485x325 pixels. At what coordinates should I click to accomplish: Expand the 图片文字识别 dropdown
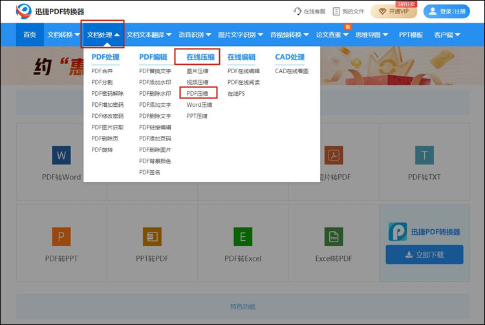[241, 35]
